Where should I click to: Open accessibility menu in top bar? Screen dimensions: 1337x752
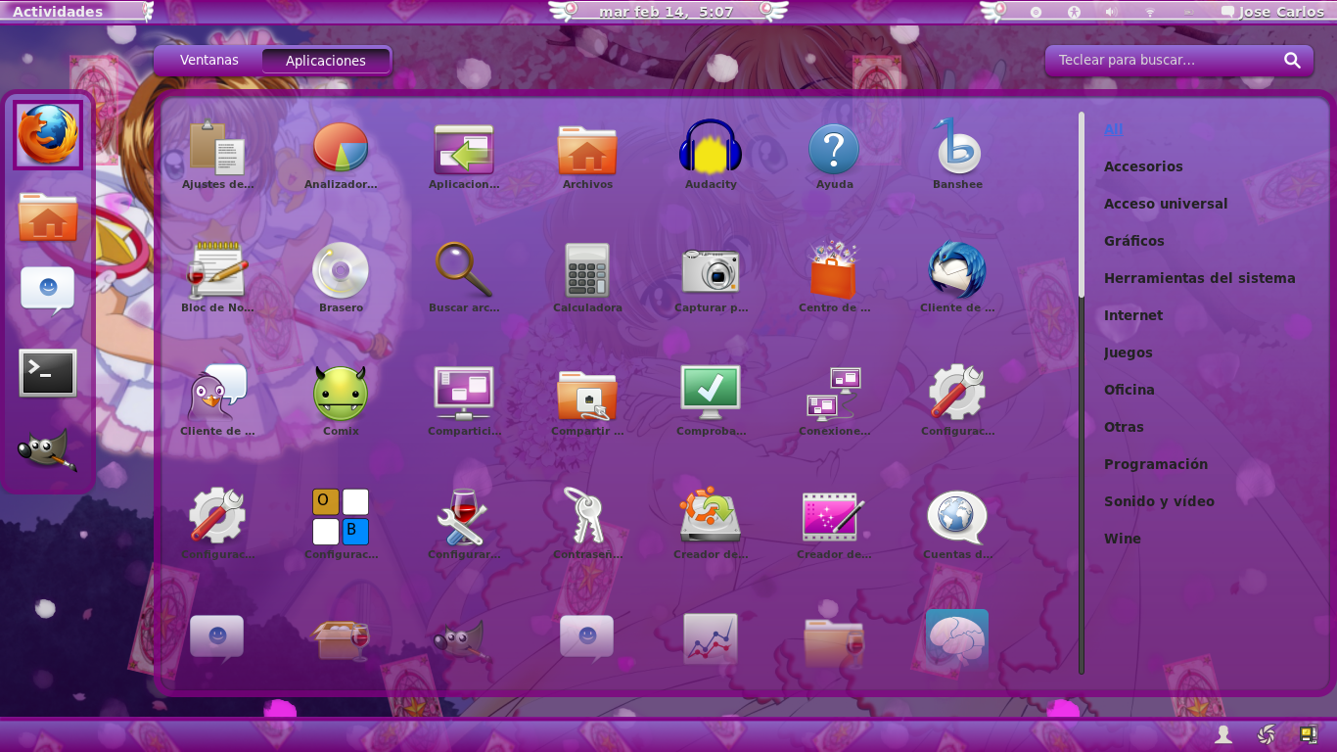click(x=1074, y=12)
